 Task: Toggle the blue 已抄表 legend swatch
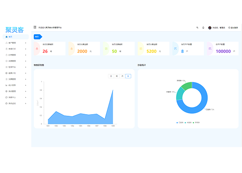tap(177, 122)
